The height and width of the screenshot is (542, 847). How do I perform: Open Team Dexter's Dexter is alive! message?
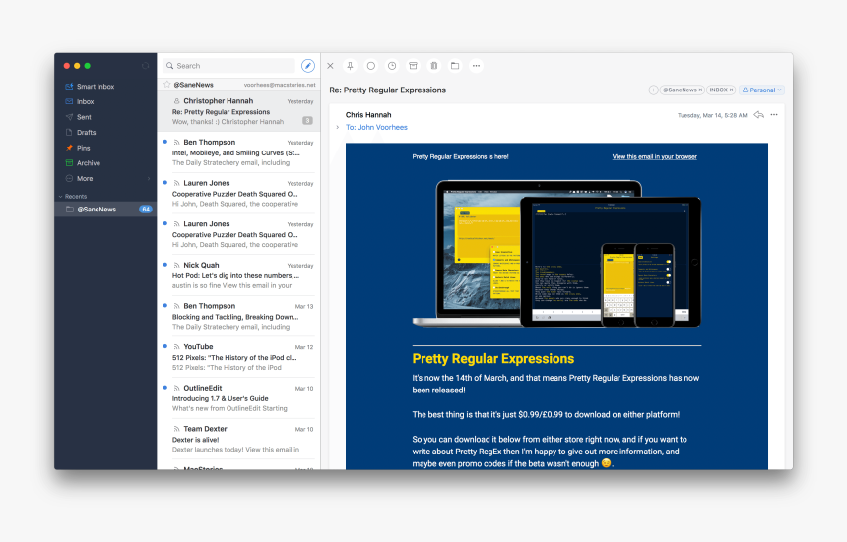(238, 439)
